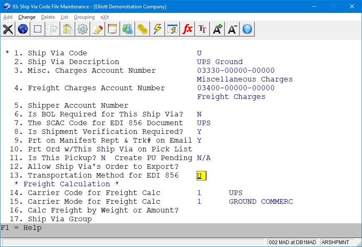Image resolution: width=362 pixels, height=247 pixels.
Task: Open the eXit menu
Action: 105,17
